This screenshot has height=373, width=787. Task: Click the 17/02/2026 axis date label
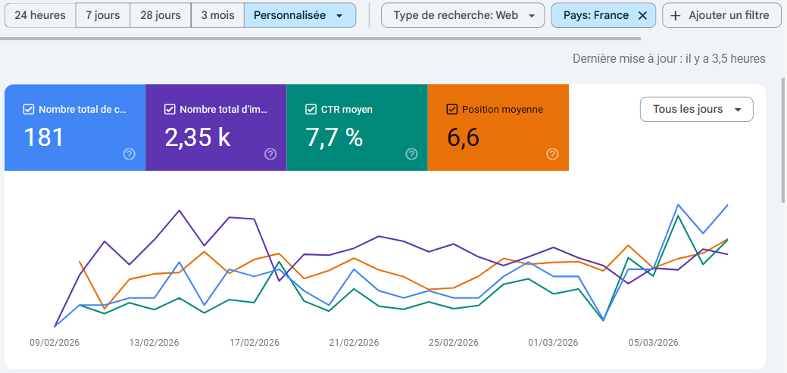point(255,343)
